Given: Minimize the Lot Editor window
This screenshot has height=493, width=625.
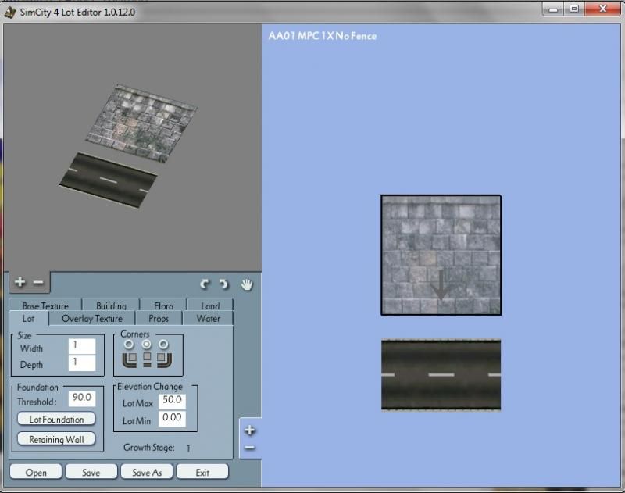Looking at the screenshot, I should (x=553, y=9).
